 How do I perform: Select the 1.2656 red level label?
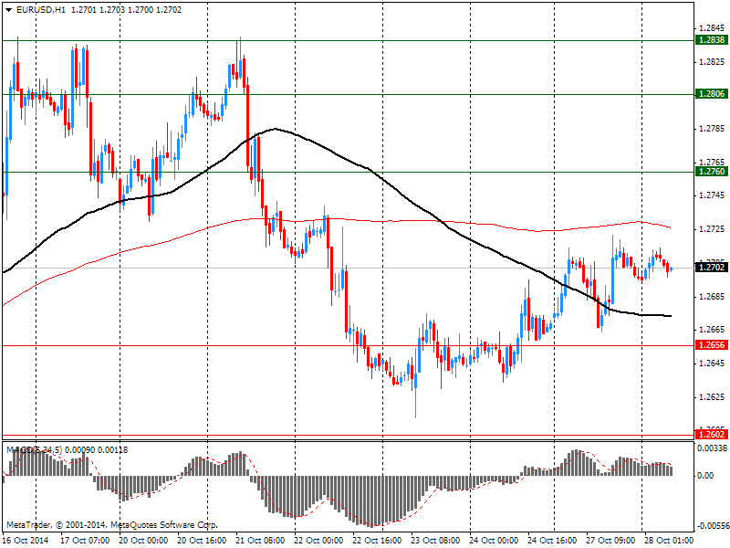712,345
